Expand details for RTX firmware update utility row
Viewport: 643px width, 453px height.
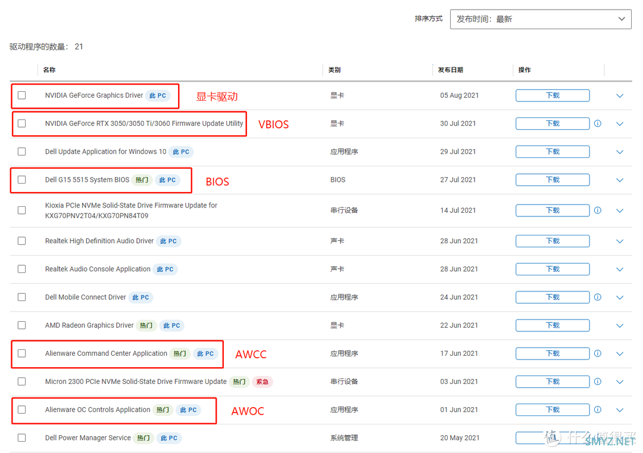tap(620, 123)
